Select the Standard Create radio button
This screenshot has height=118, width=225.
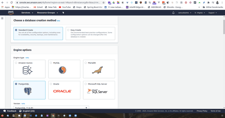coord(16,30)
